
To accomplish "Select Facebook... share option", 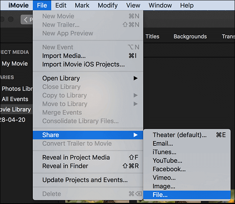I will point(169,169).
